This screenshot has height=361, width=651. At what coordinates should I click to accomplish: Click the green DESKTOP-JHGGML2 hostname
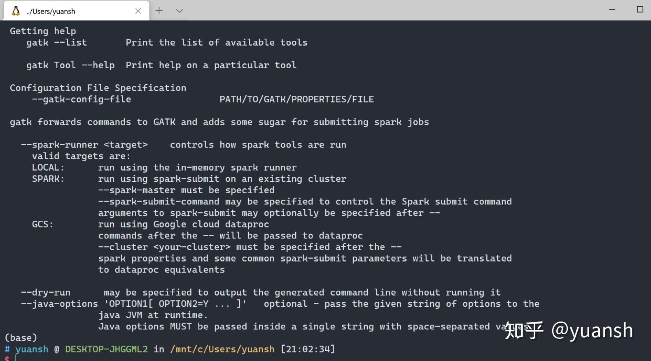click(106, 349)
